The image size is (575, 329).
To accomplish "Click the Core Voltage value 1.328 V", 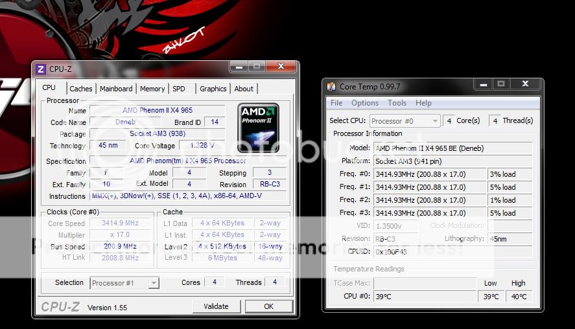I will point(202,146).
